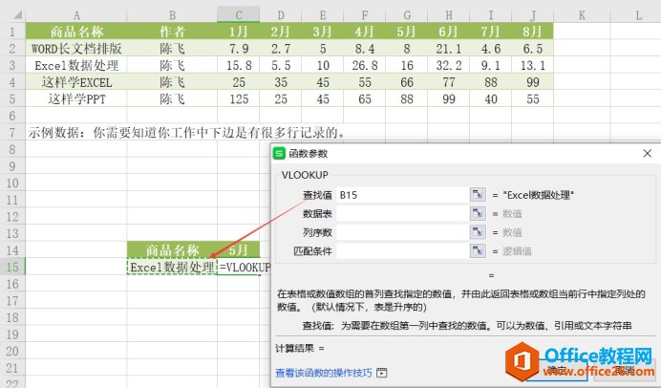Click cell 这样学PPT
Screen dimensions: 661x388
76,98
